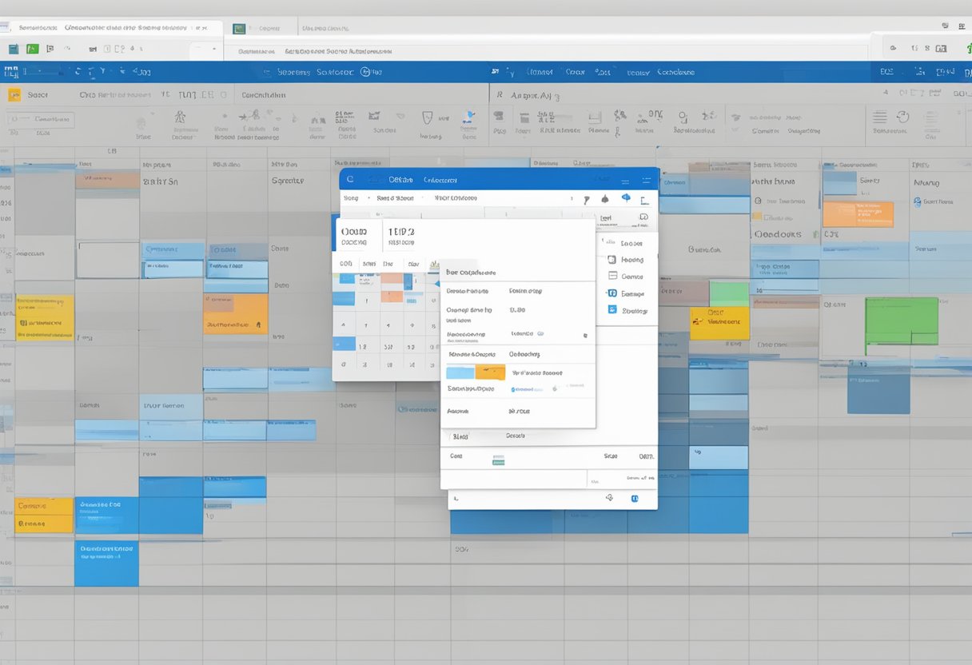Viewport: 972px width, 665px height.
Task: Click the horizontal lines icon in the right ribbon
Action: click(879, 117)
